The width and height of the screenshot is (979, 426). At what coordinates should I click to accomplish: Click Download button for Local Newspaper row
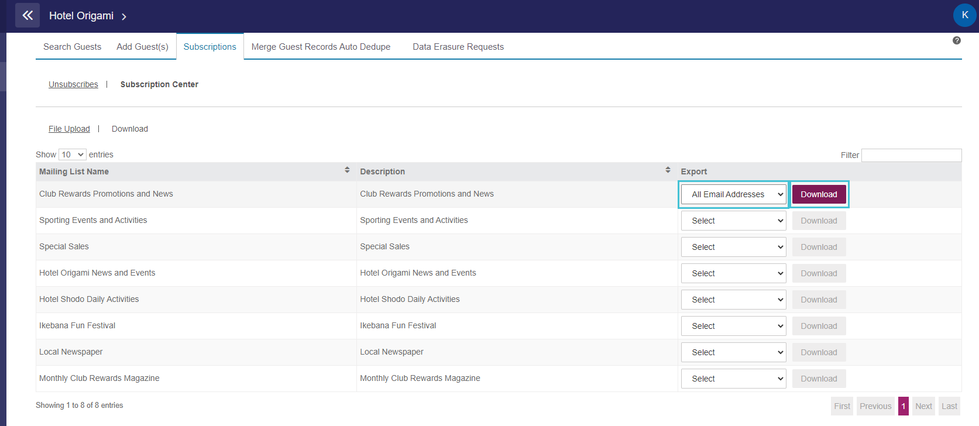pyautogui.click(x=819, y=352)
